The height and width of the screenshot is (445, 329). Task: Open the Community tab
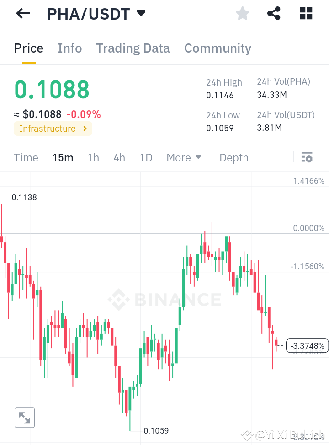point(218,48)
